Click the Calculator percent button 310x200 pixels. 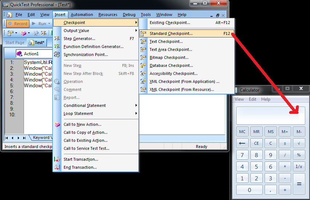pos(299,155)
